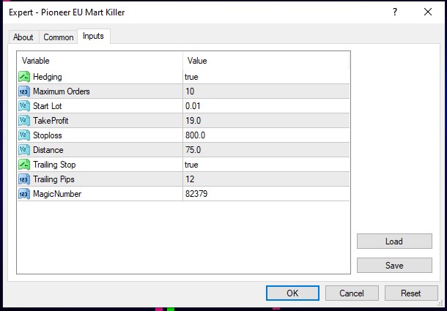Click the Maximum Orders integer icon
447x311 pixels.
click(x=24, y=91)
